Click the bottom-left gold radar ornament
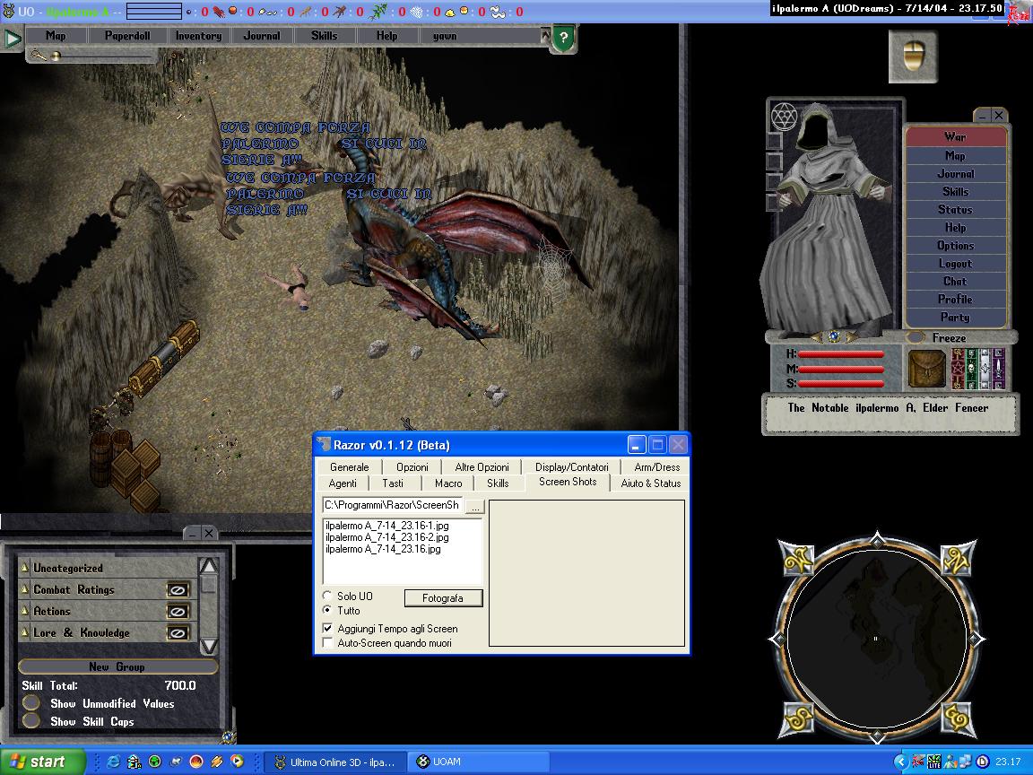The width and height of the screenshot is (1033, 775). pos(798,718)
